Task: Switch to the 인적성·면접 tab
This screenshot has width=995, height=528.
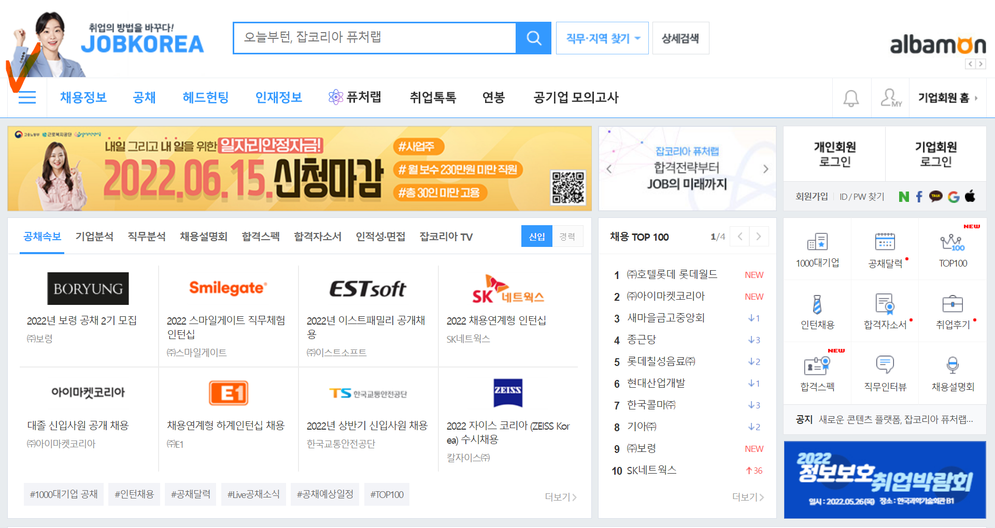Action: click(380, 237)
